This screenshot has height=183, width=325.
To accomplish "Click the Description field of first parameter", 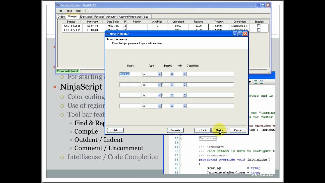I will tap(210, 74).
